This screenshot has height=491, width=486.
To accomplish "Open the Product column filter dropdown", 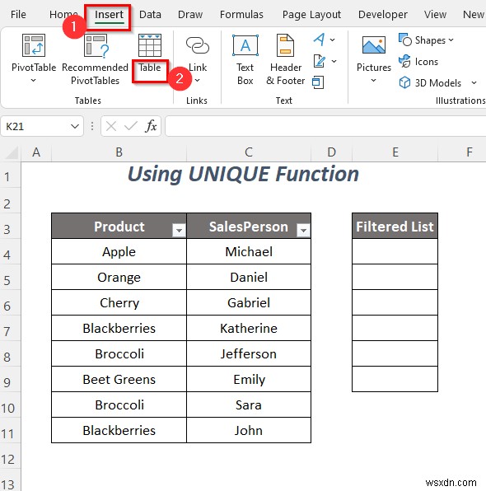I will [x=179, y=231].
